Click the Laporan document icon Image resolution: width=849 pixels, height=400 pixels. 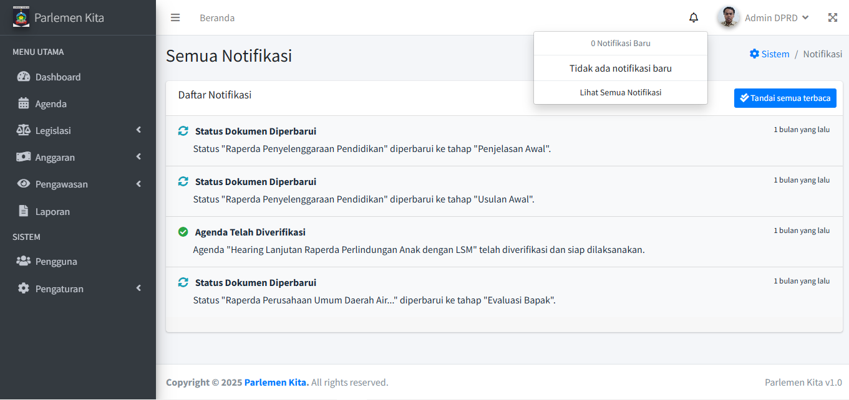pos(24,211)
